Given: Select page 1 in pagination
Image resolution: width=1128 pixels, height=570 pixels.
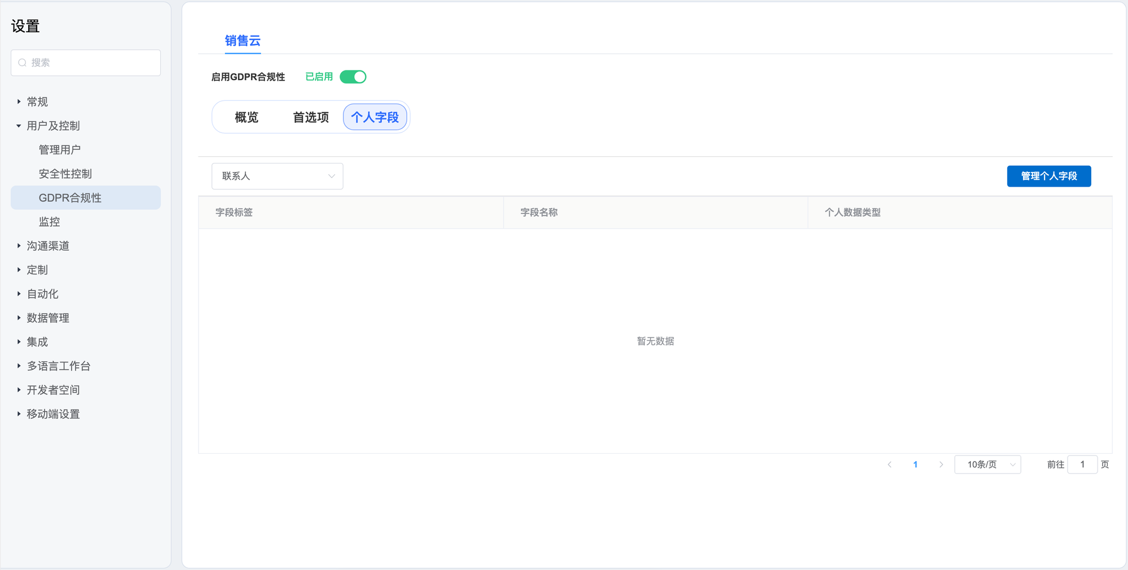Looking at the screenshot, I should (x=915, y=465).
